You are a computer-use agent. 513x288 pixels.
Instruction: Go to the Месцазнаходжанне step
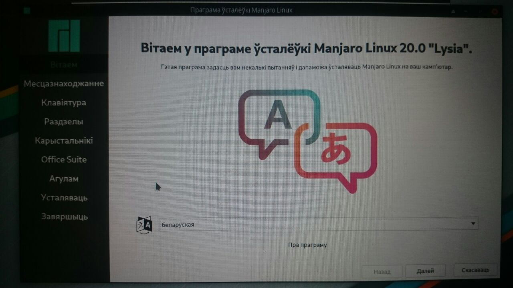(x=64, y=84)
